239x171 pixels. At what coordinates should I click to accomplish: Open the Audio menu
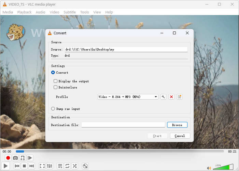40,12
